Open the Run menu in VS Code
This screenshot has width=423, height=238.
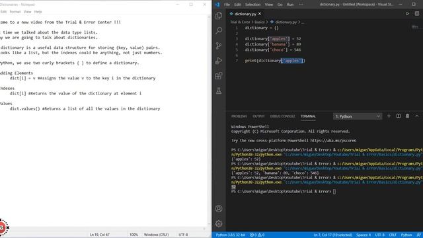290,5
